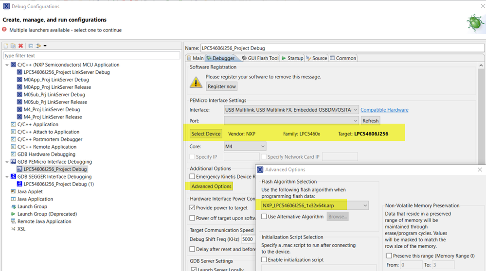Screen dimensions: 486x271
Task: Click the M0App_Proj LinkServer Debug icon
Action: pyautogui.click(x=19, y=80)
